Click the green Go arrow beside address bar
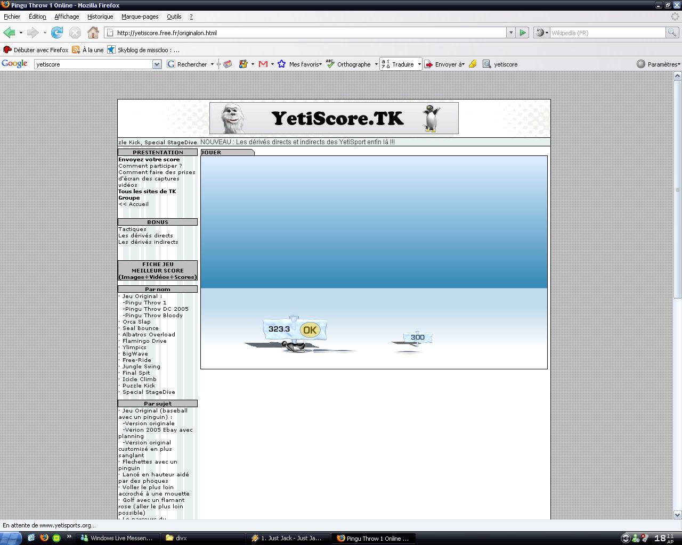 [x=523, y=32]
